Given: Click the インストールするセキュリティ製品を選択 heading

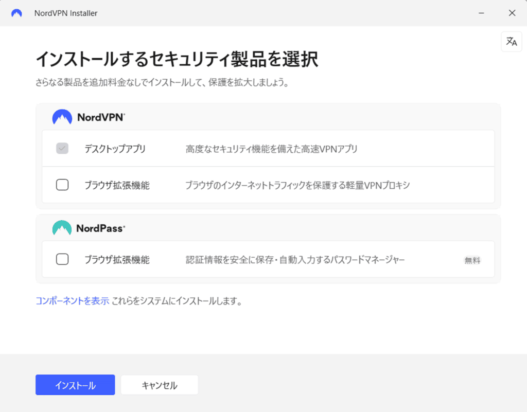Looking at the screenshot, I should pyautogui.click(x=177, y=60).
